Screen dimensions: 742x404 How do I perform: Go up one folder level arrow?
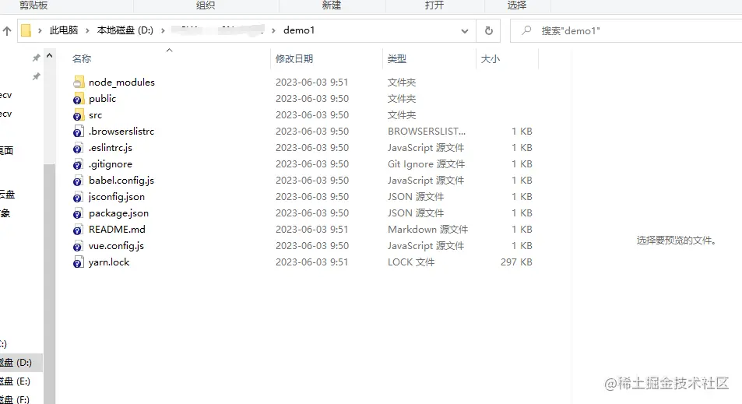[x=7, y=31]
